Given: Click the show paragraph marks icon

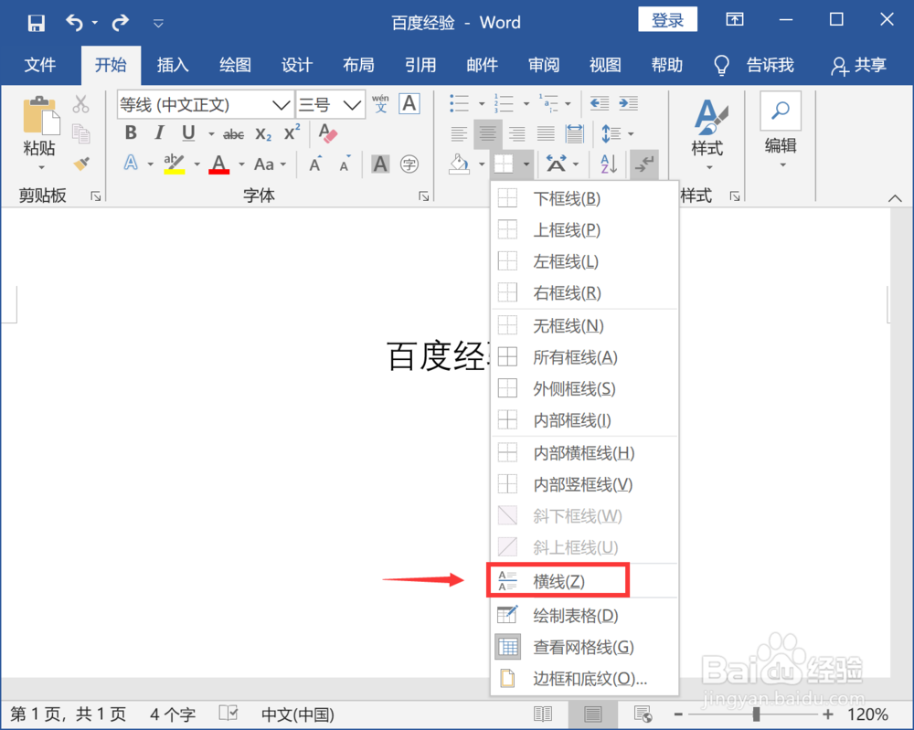Looking at the screenshot, I should (x=644, y=164).
